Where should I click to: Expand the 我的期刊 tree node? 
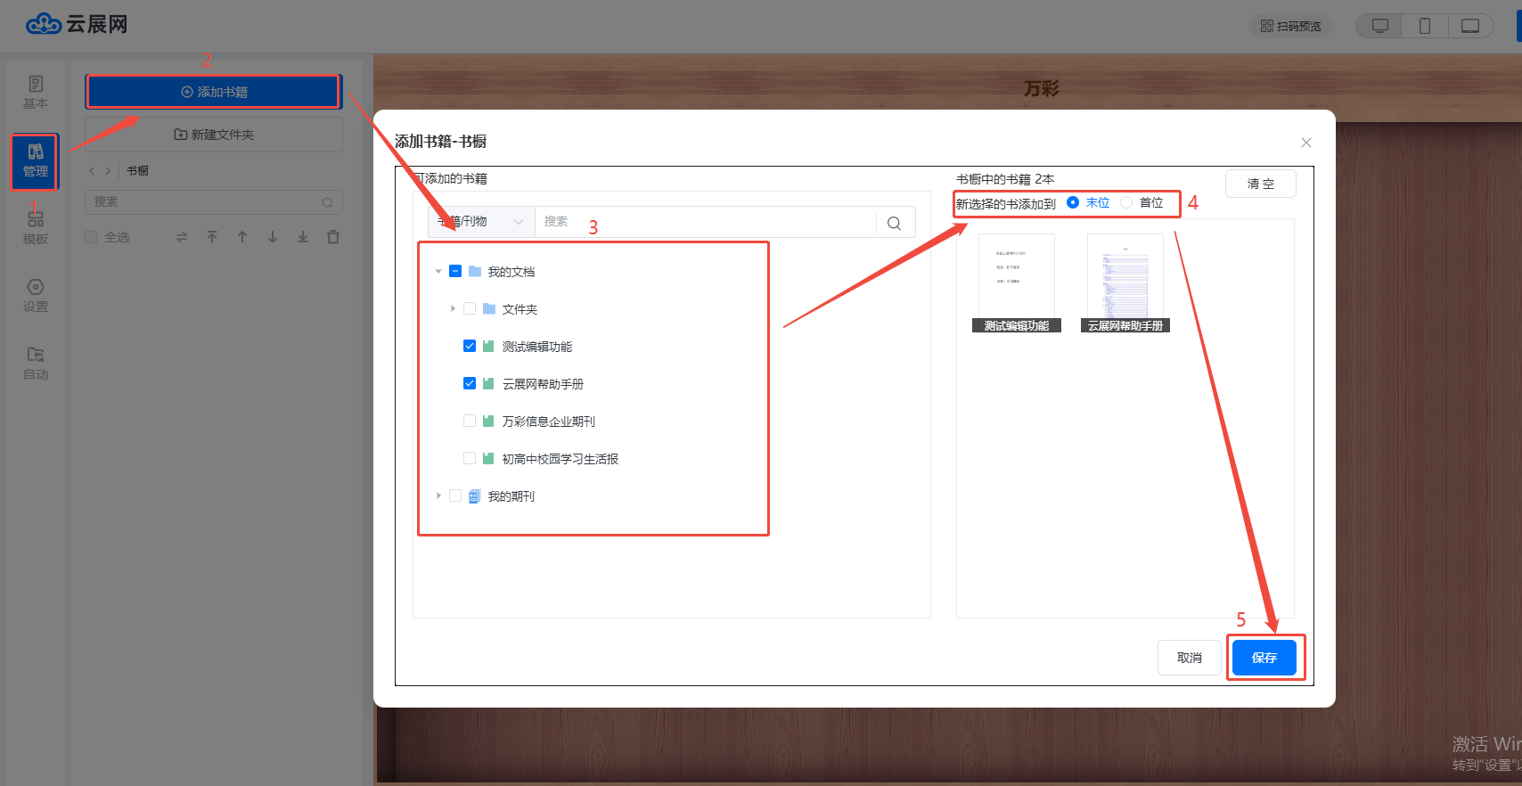click(438, 496)
